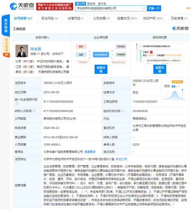The width and height of the screenshot is (191, 210).
Task: Open the VIP link
Action: click(188, 8)
